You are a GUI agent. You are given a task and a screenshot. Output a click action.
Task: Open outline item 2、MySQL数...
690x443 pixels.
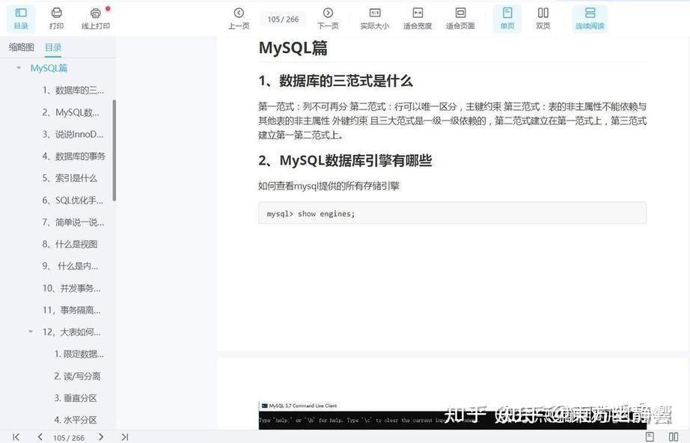(x=71, y=112)
